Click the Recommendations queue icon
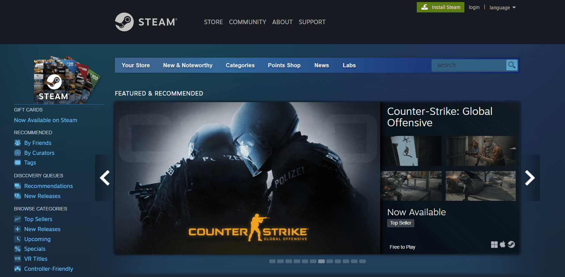 click(18, 186)
